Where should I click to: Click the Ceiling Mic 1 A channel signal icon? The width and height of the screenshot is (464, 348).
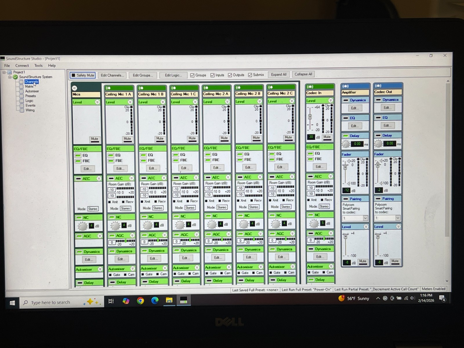click(x=108, y=88)
